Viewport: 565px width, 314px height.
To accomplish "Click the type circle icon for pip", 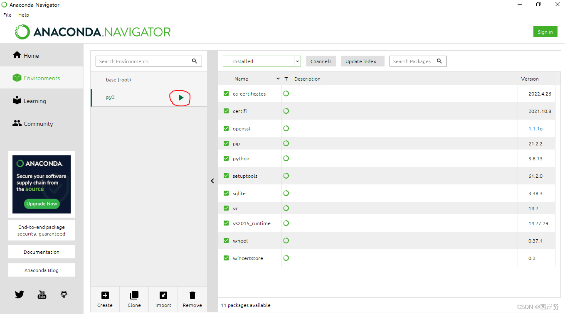I will [x=286, y=143].
